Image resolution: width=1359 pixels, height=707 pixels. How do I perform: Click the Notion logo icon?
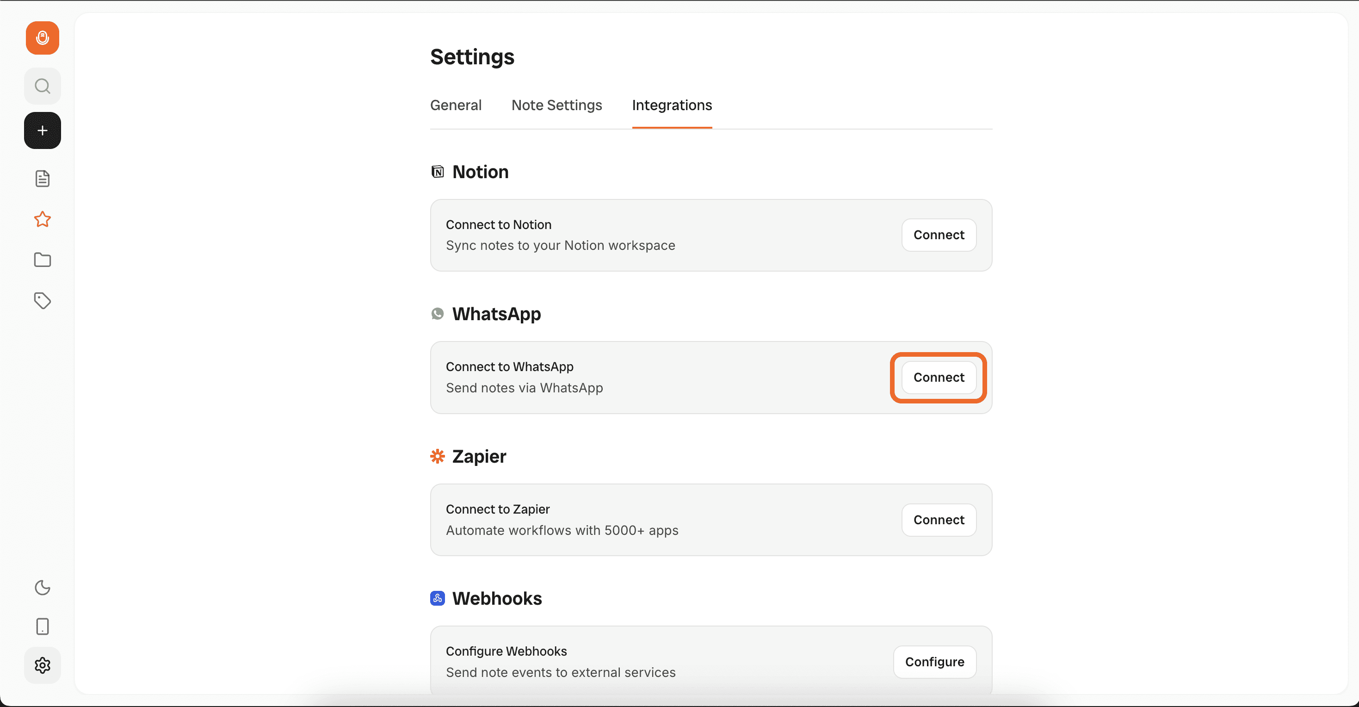point(437,172)
